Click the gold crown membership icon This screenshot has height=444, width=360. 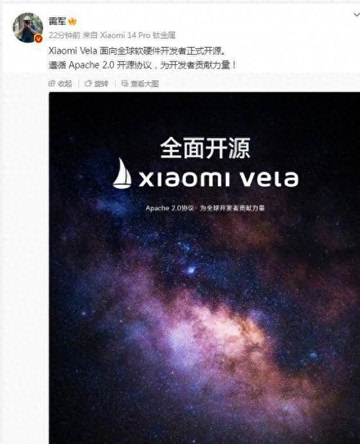click(x=73, y=21)
